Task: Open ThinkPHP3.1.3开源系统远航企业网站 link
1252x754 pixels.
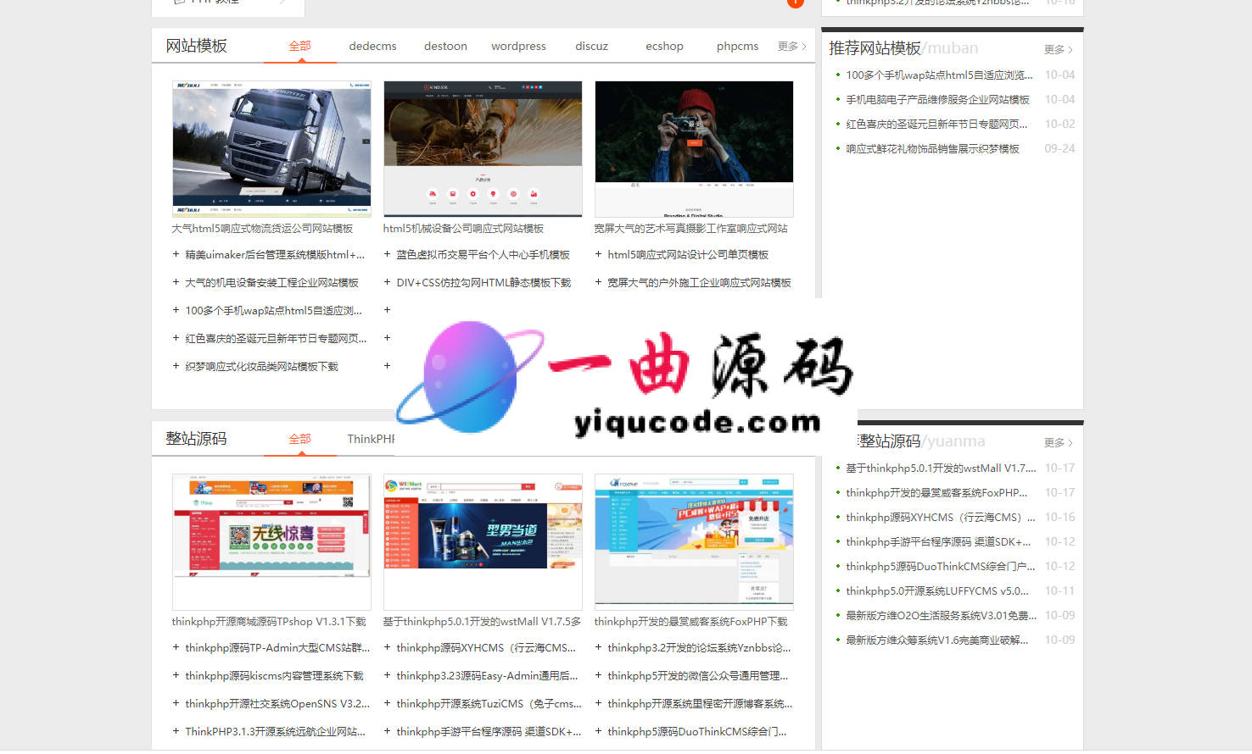Action: pyautogui.click(x=275, y=731)
